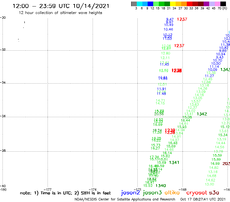Click the green wave height value '16.44'

186,121
